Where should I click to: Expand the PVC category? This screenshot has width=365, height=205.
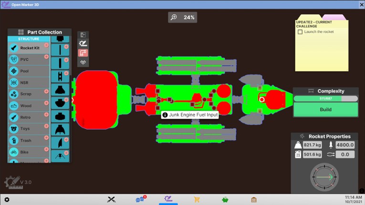point(46,57)
